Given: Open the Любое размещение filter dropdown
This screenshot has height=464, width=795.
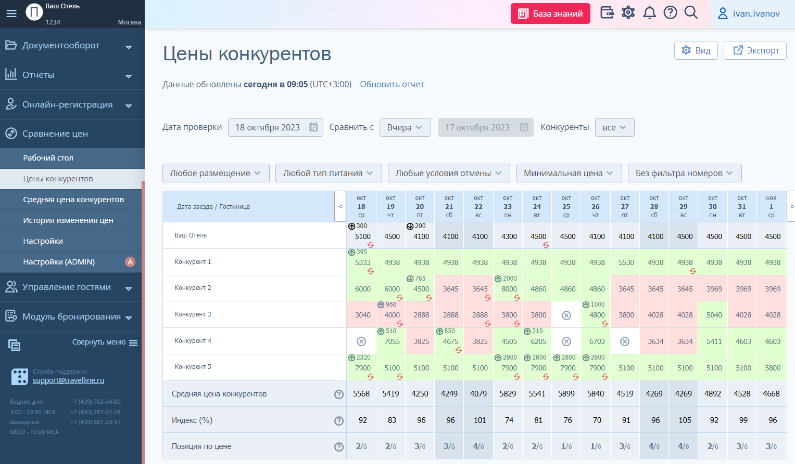Looking at the screenshot, I should pyautogui.click(x=216, y=173).
